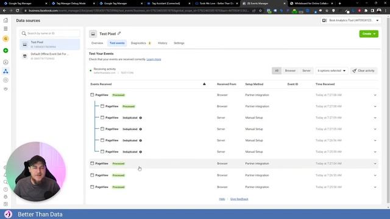Image resolution: width=390 pixels, height=219 pixels.
Task: Click the Events Received column header
Action: tap(101, 84)
